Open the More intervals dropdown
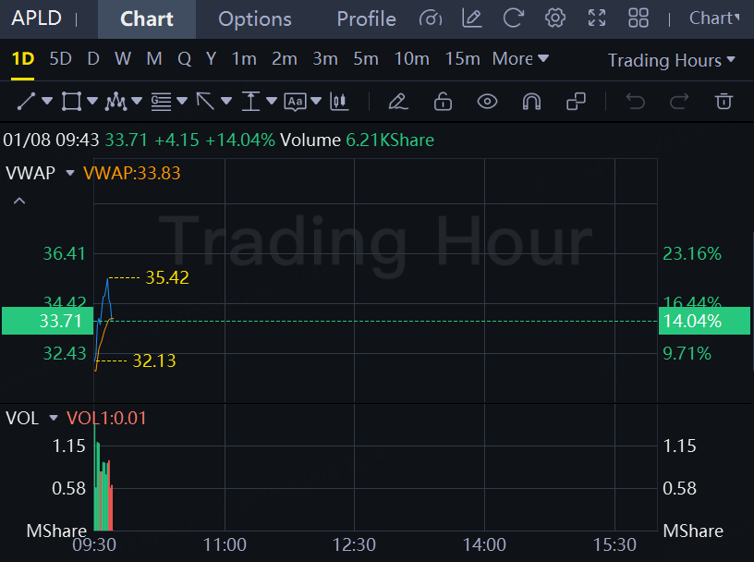 tap(520, 59)
